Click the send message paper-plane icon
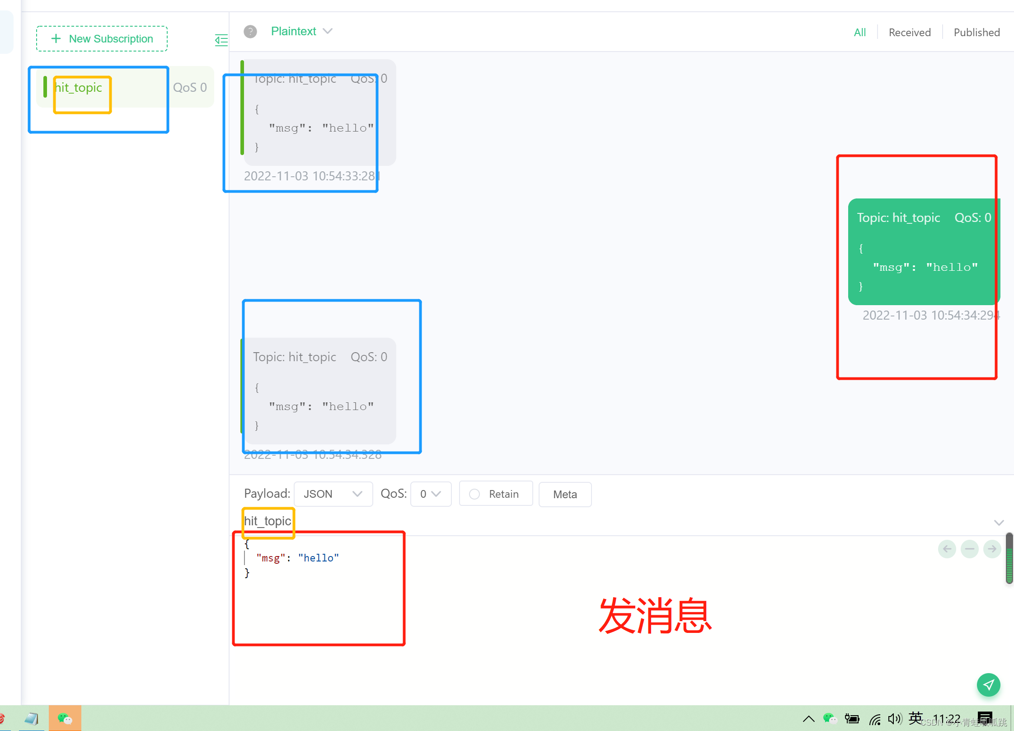Image resolution: width=1014 pixels, height=731 pixels. [988, 684]
